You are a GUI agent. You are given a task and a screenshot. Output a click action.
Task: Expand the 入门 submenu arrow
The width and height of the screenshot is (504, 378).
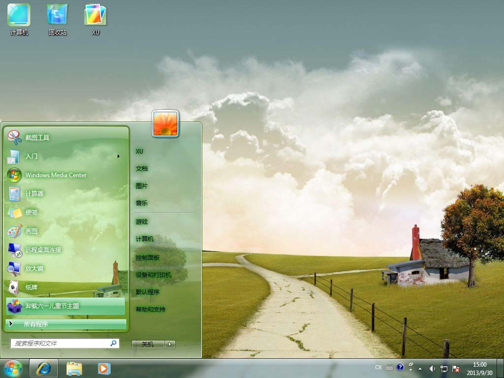119,157
